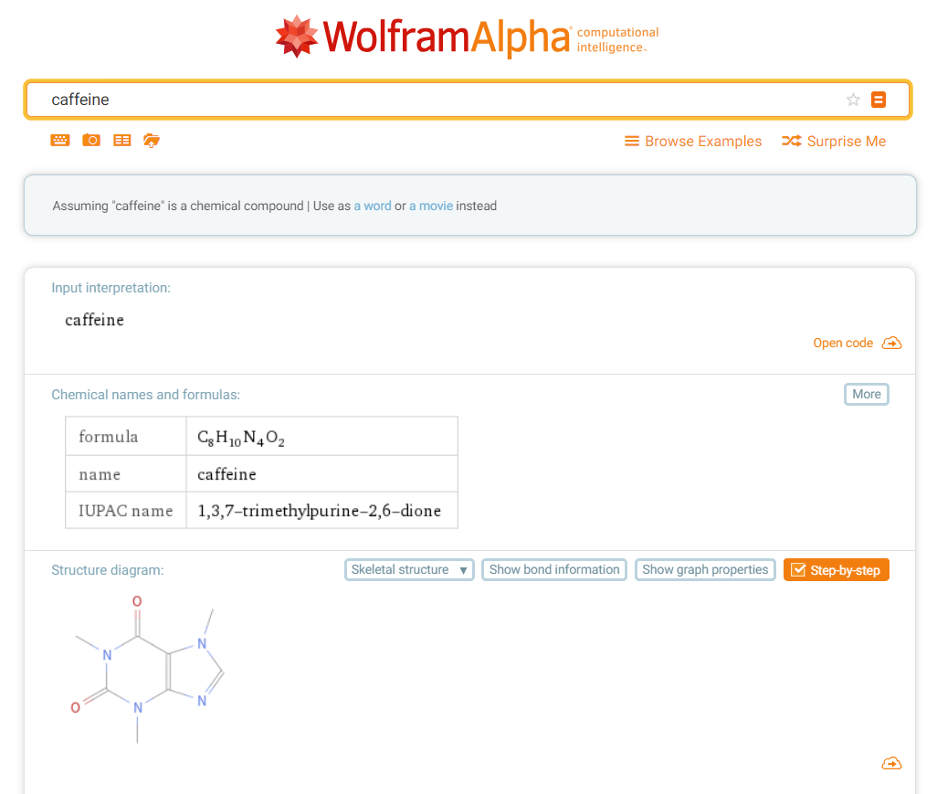Open the Skeletal structure dropdown

409,570
